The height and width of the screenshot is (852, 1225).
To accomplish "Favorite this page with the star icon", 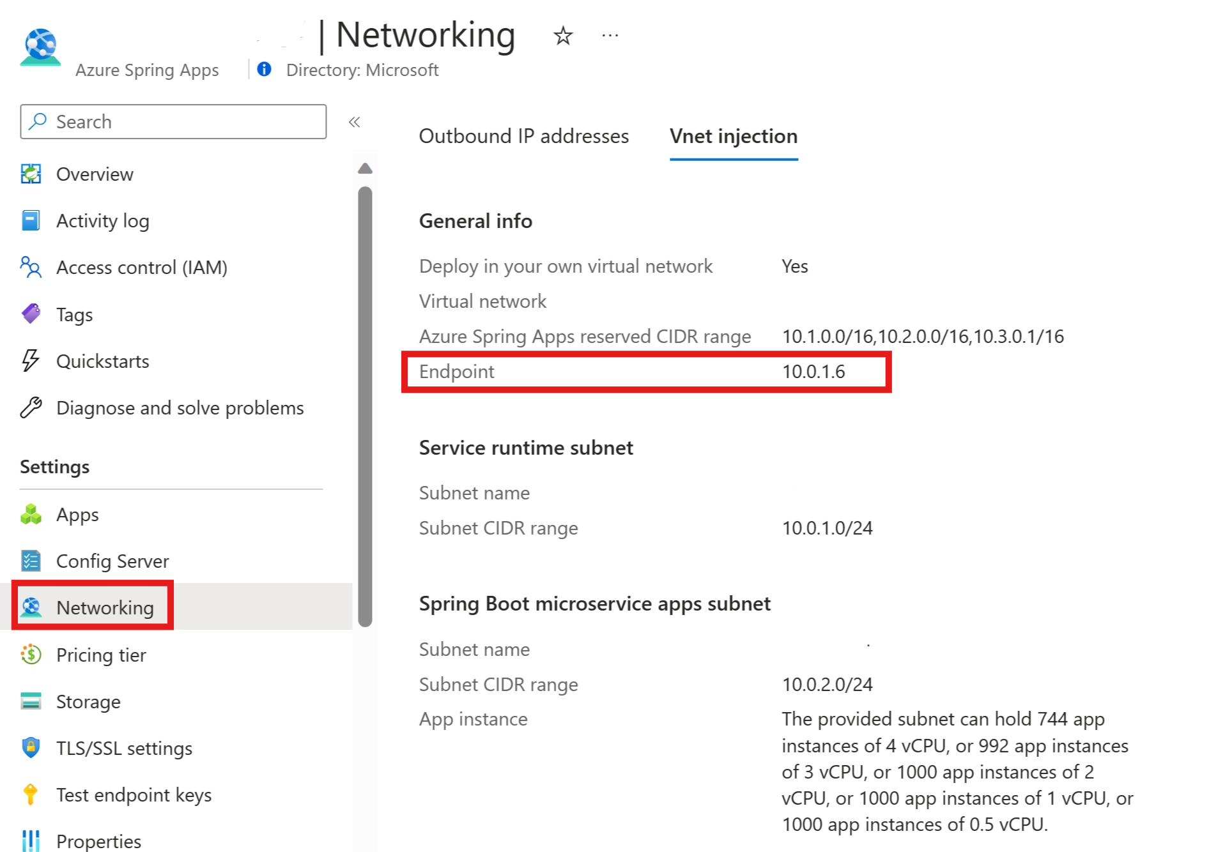I will (x=562, y=36).
